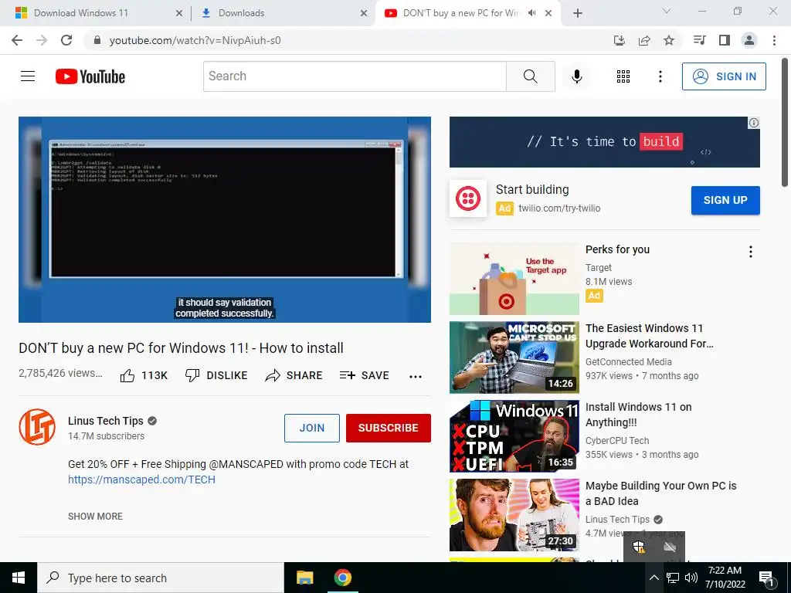The height and width of the screenshot is (593, 791).
Task: Click the JOIN channel button
Action: coord(312,428)
